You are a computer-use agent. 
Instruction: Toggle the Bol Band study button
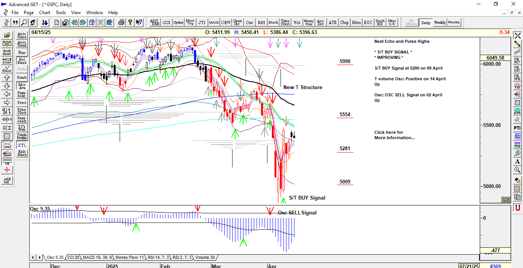point(22,61)
